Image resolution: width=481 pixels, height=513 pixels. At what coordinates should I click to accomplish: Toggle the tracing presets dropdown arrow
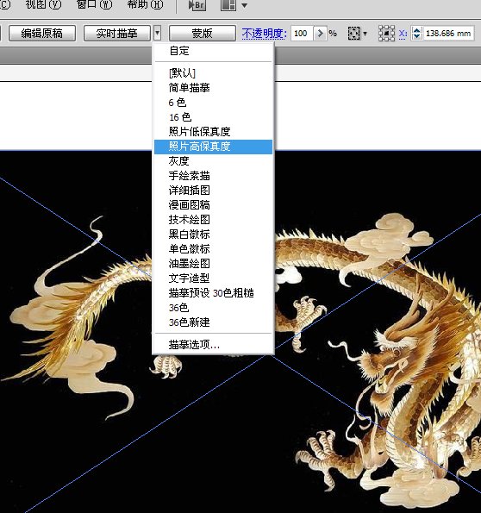click(x=158, y=34)
